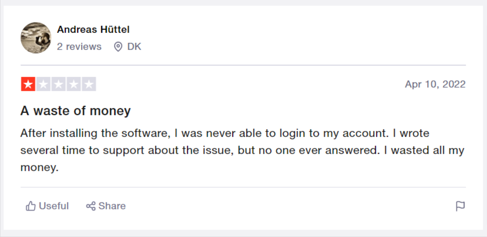Click the '2 reviews' text
Image resolution: width=487 pixels, height=237 pixels.
pos(79,46)
